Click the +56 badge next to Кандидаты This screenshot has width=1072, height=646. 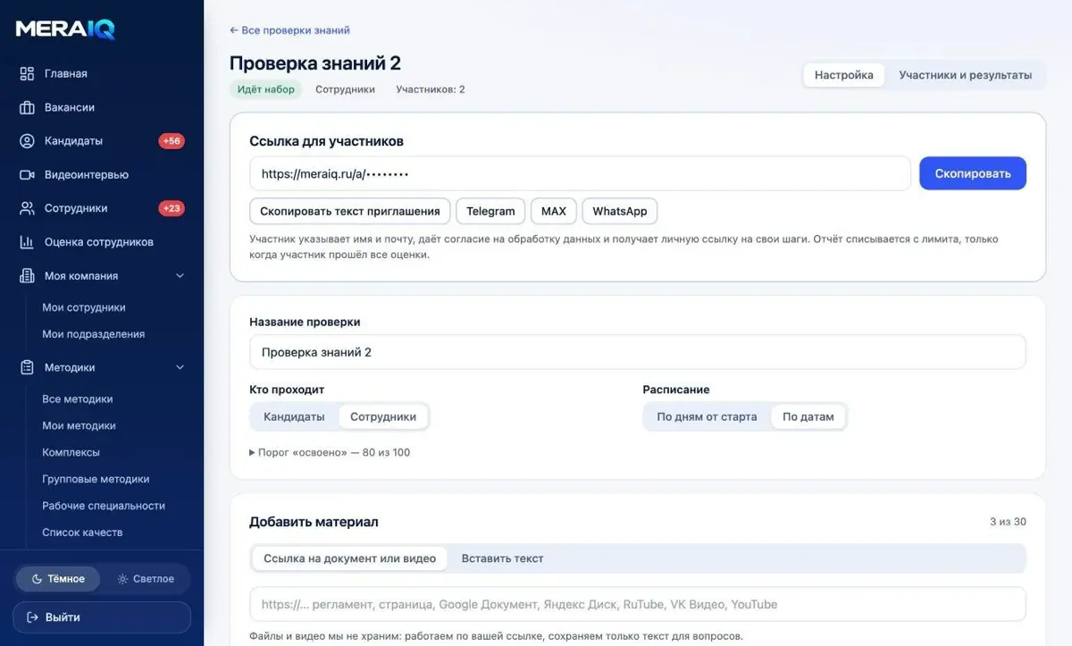172,141
